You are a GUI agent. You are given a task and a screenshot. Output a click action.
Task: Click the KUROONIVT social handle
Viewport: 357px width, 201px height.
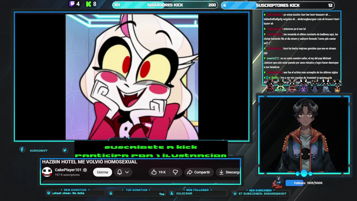39,150
